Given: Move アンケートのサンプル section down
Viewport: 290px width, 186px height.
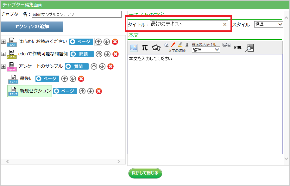Looking at the screenshot, I should tap(102, 66).
